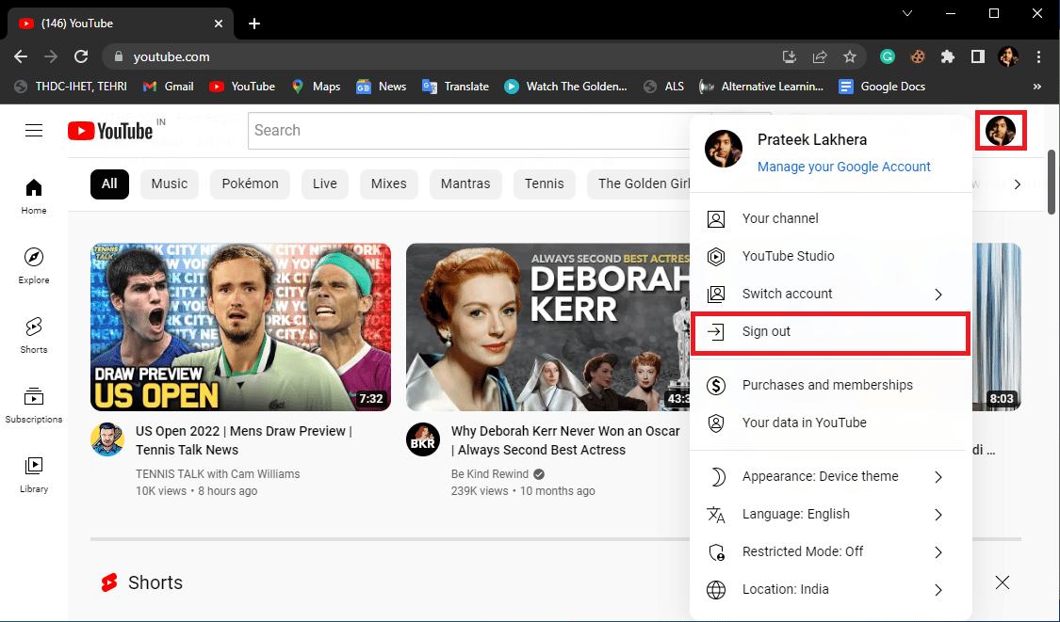Screen dimensions: 1060x622
Task: Open Purchases and memberships
Action: 831,385
